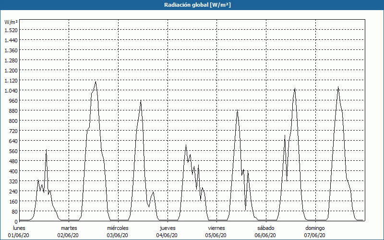384x240 pixels.
Task: Click the 480 y-axis value
Action: click(13, 161)
